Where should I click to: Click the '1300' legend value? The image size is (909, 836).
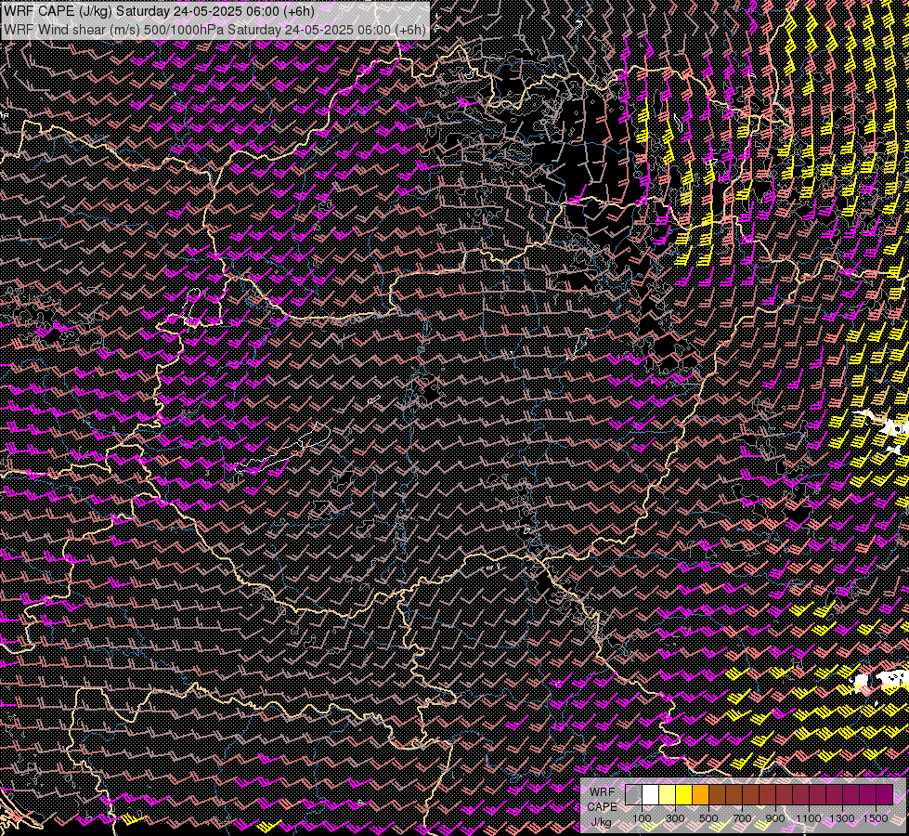842,818
